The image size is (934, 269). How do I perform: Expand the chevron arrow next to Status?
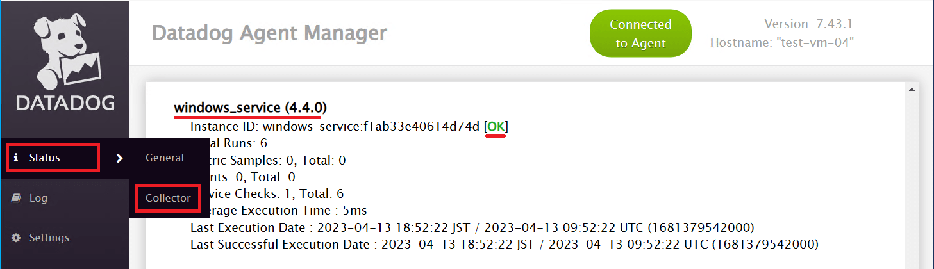pyautogui.click(x=119, y=158)
